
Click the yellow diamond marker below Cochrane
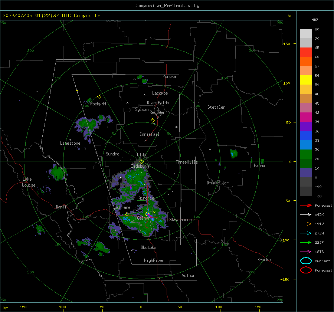point(127,214)
